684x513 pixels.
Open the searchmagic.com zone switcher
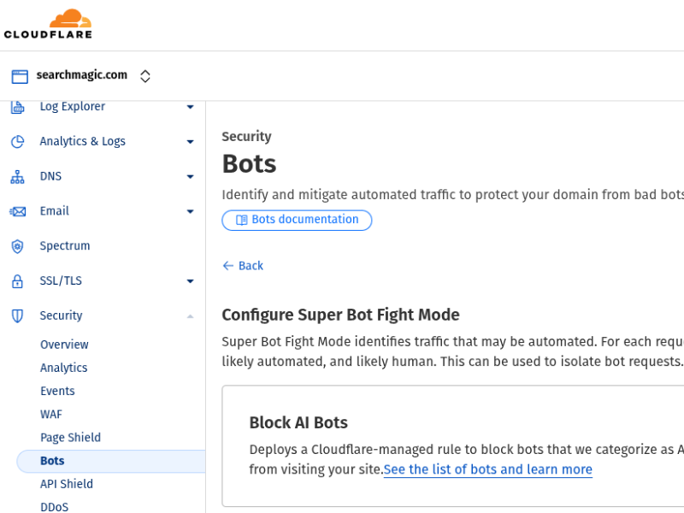[145, 75]
